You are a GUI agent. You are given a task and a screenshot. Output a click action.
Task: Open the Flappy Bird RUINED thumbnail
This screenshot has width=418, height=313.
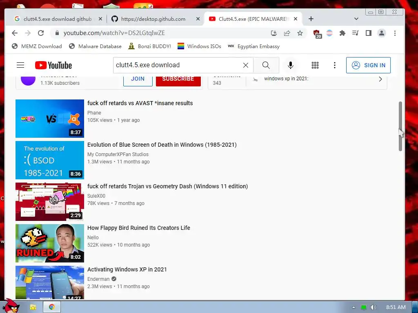point(50,243)
